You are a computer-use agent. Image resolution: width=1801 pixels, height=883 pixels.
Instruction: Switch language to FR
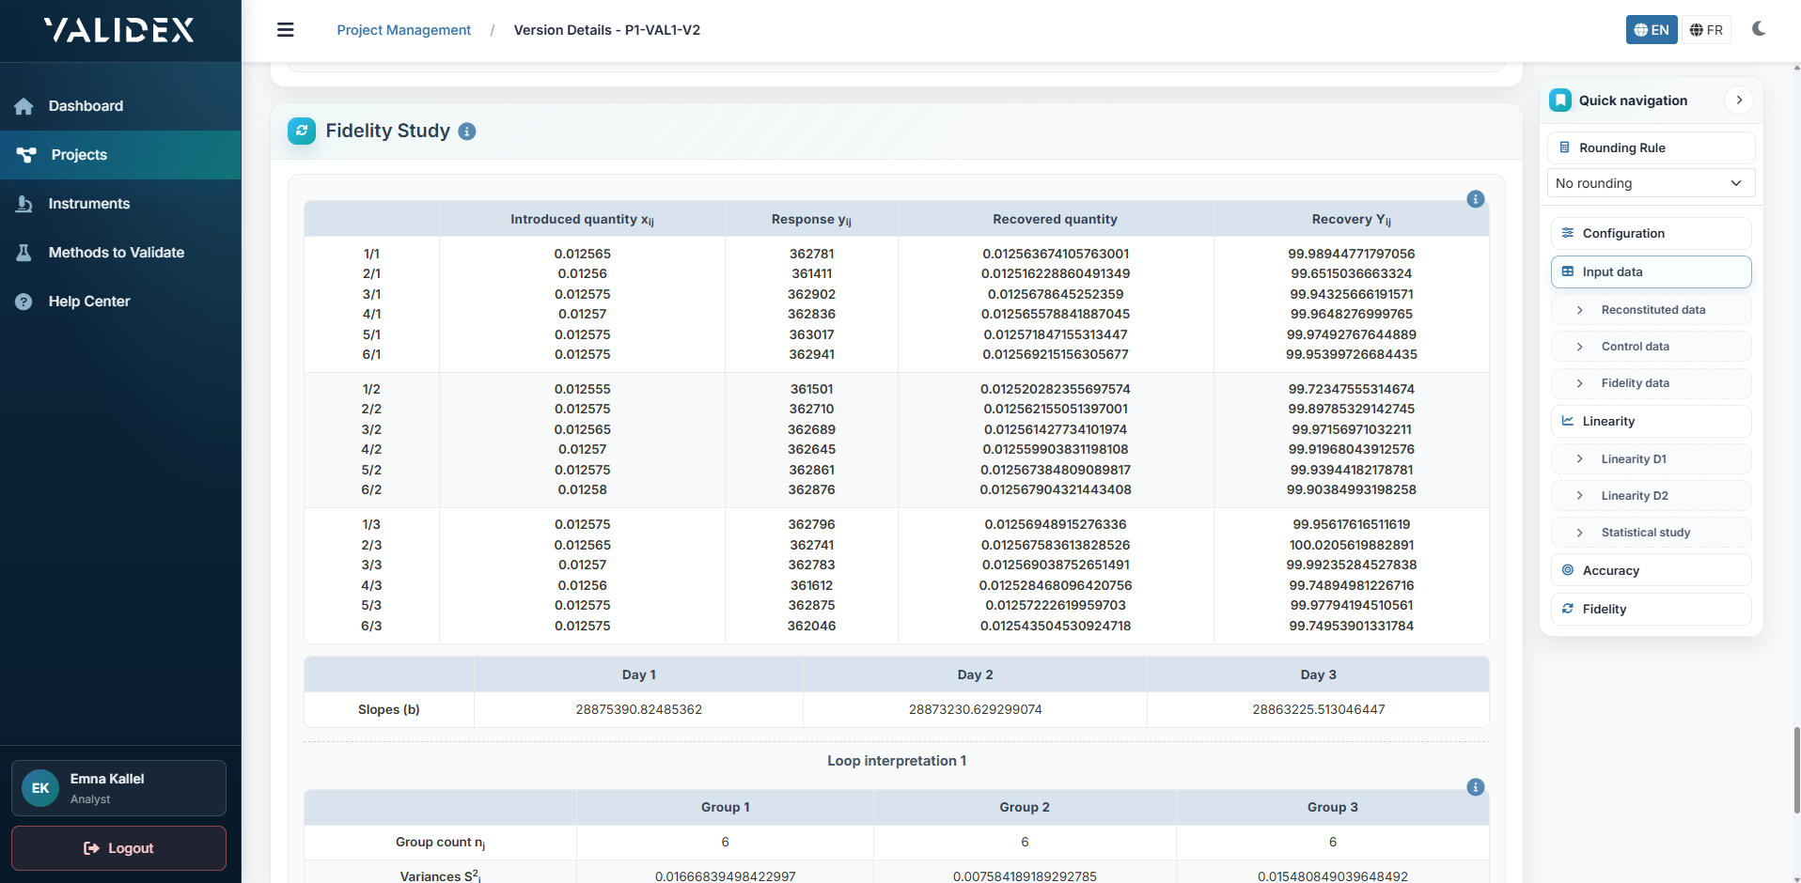(x=1705, y=30)
